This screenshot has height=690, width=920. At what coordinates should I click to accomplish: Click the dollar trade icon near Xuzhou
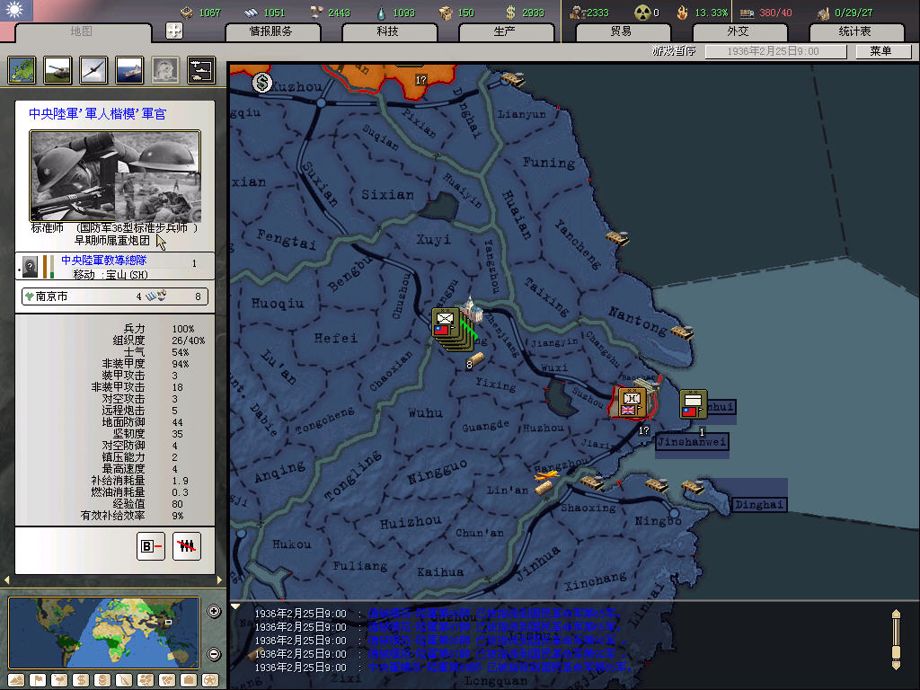[x=262, y=83]
